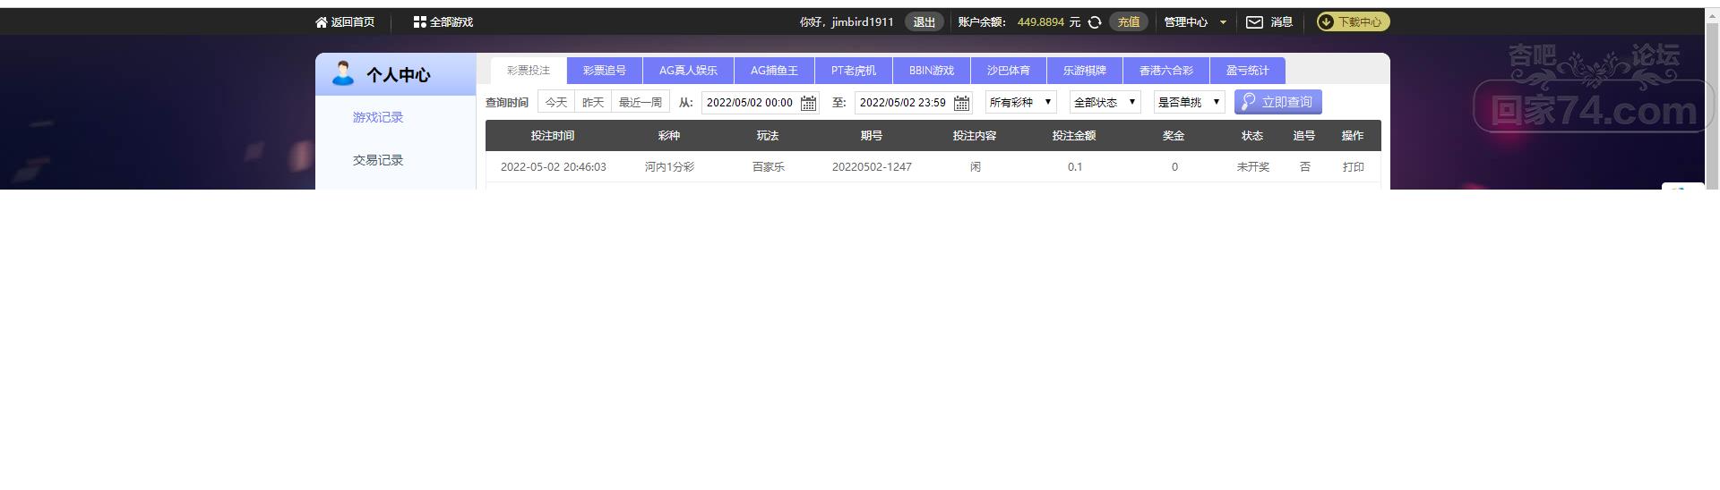Open the calendar icon for the end date
The image size is (1720, 490).
click(x=961, y=103)
